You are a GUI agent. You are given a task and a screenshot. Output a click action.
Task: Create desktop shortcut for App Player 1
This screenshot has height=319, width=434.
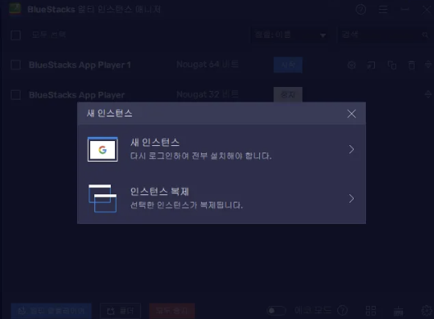(371, 66)
